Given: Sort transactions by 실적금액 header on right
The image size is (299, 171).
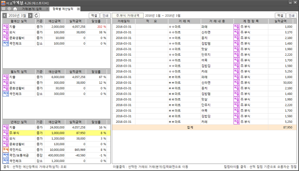Looking at the screenshot, I should (x=281, y=21).
